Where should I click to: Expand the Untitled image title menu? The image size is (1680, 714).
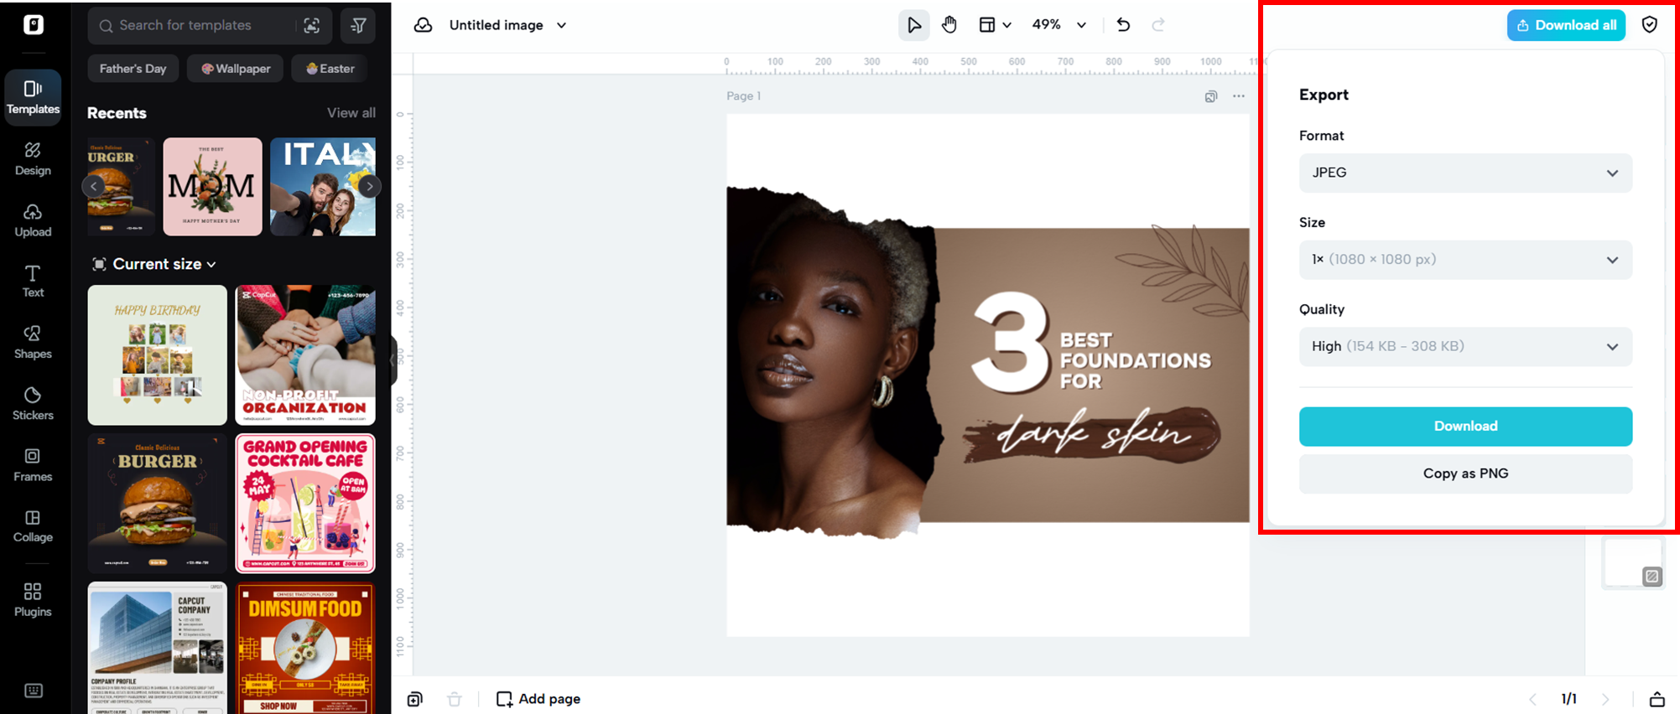[561, 25]
